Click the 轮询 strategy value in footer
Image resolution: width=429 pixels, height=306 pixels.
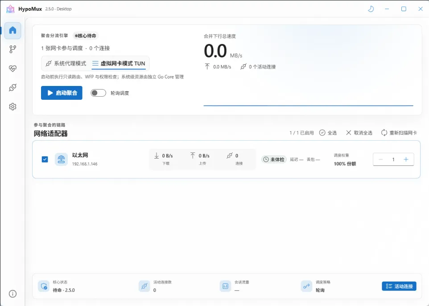click(320, 290)
